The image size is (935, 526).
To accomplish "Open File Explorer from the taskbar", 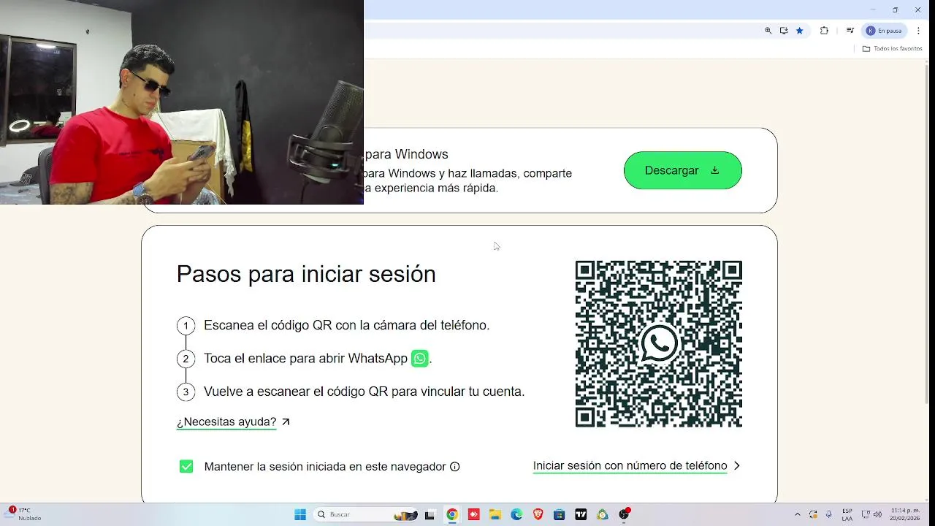I will (495, 514).
